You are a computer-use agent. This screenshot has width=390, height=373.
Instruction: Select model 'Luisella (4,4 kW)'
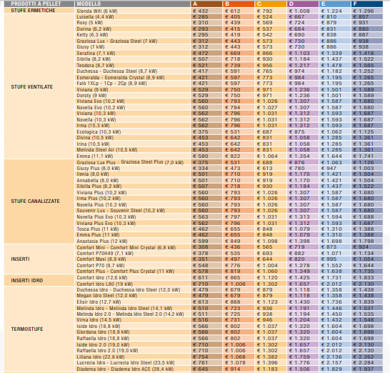95,17
